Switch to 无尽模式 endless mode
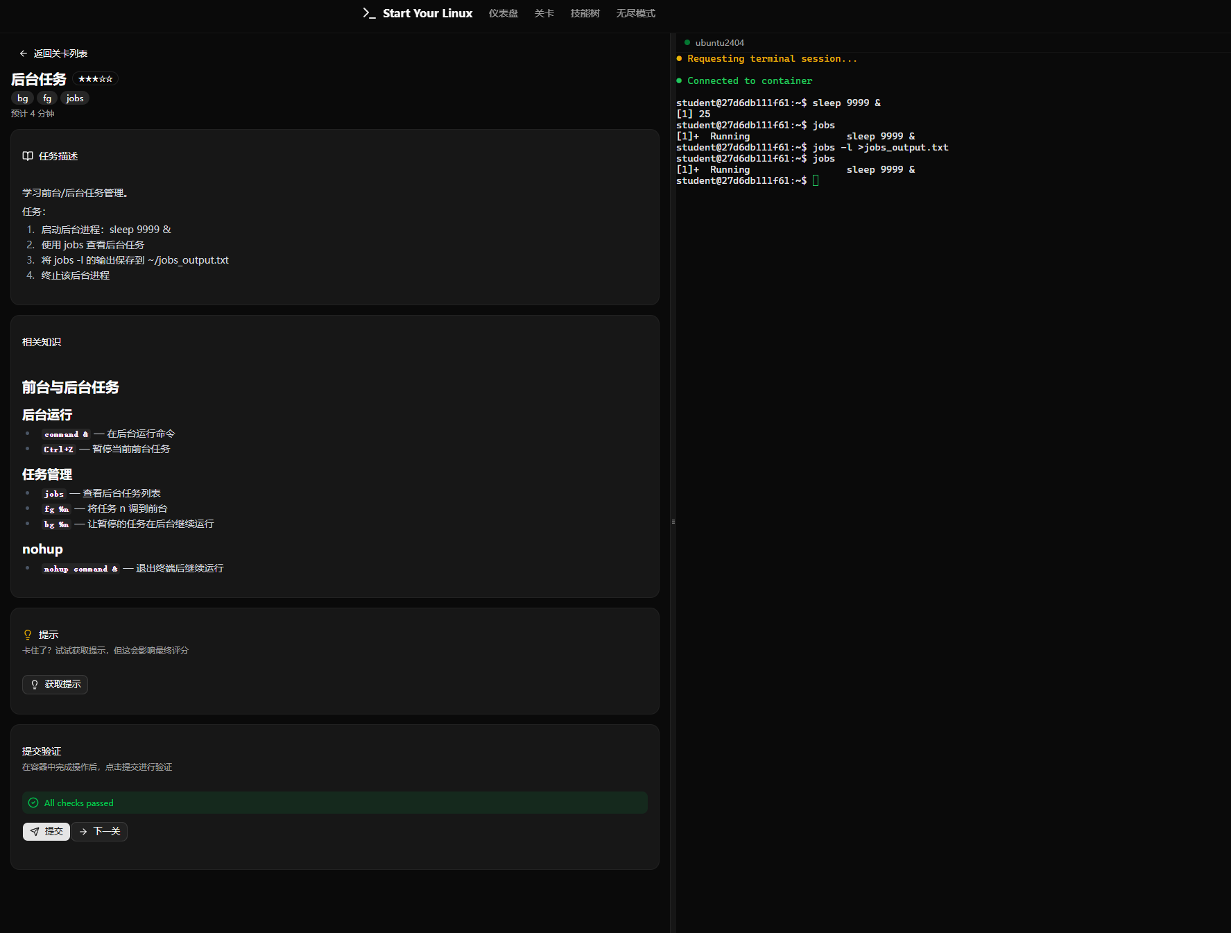1231x933 pixels. 636,13
